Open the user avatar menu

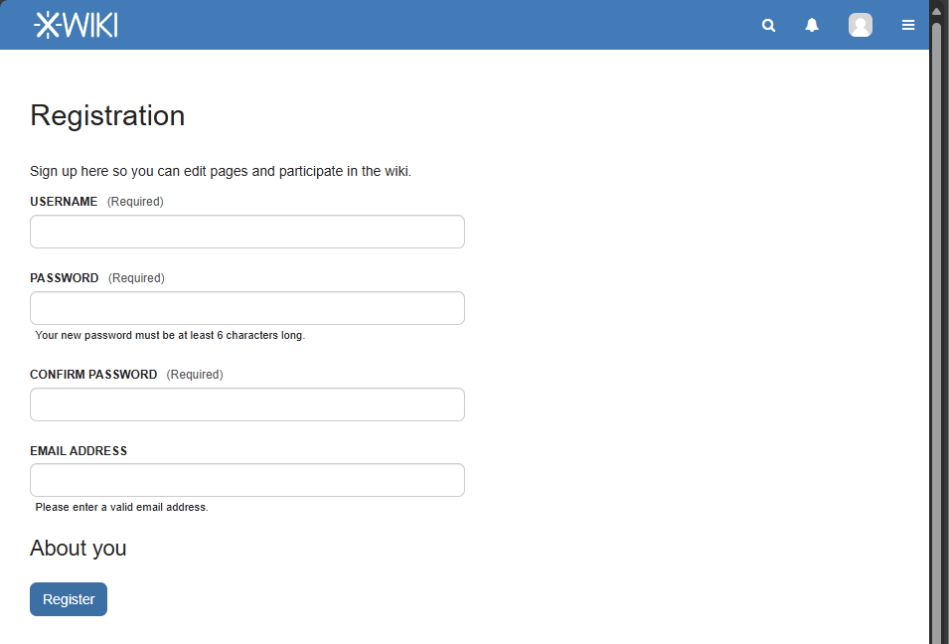[x=860, y=25]
